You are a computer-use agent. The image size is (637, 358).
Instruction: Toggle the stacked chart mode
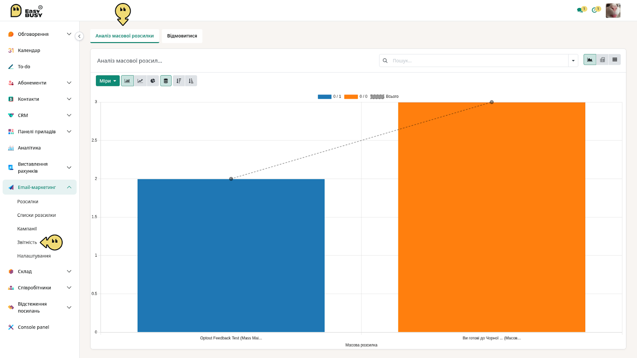click(x=166, y=81)
